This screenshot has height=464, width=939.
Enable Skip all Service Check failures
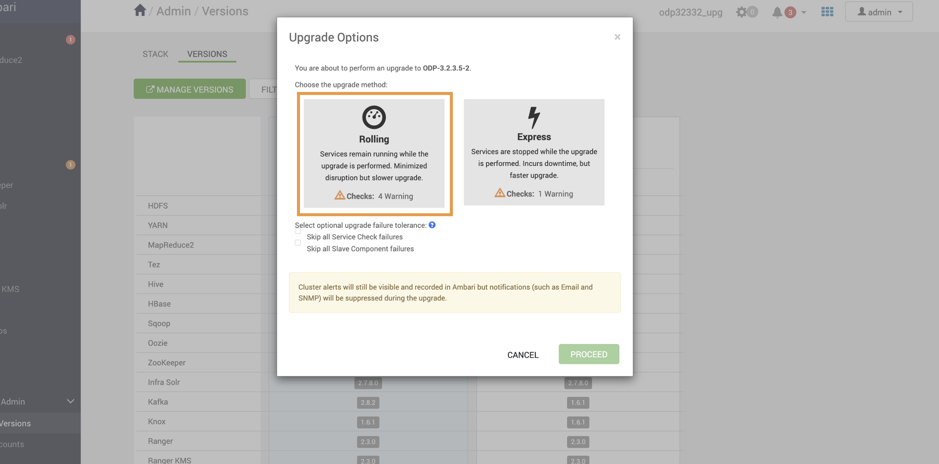(298, 231)
